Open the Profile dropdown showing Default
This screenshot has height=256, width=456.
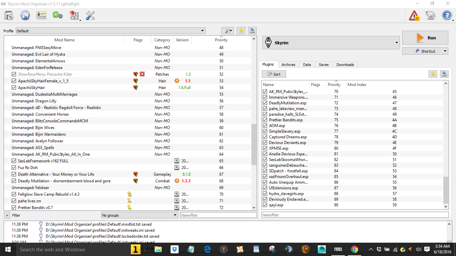(110, 31)
